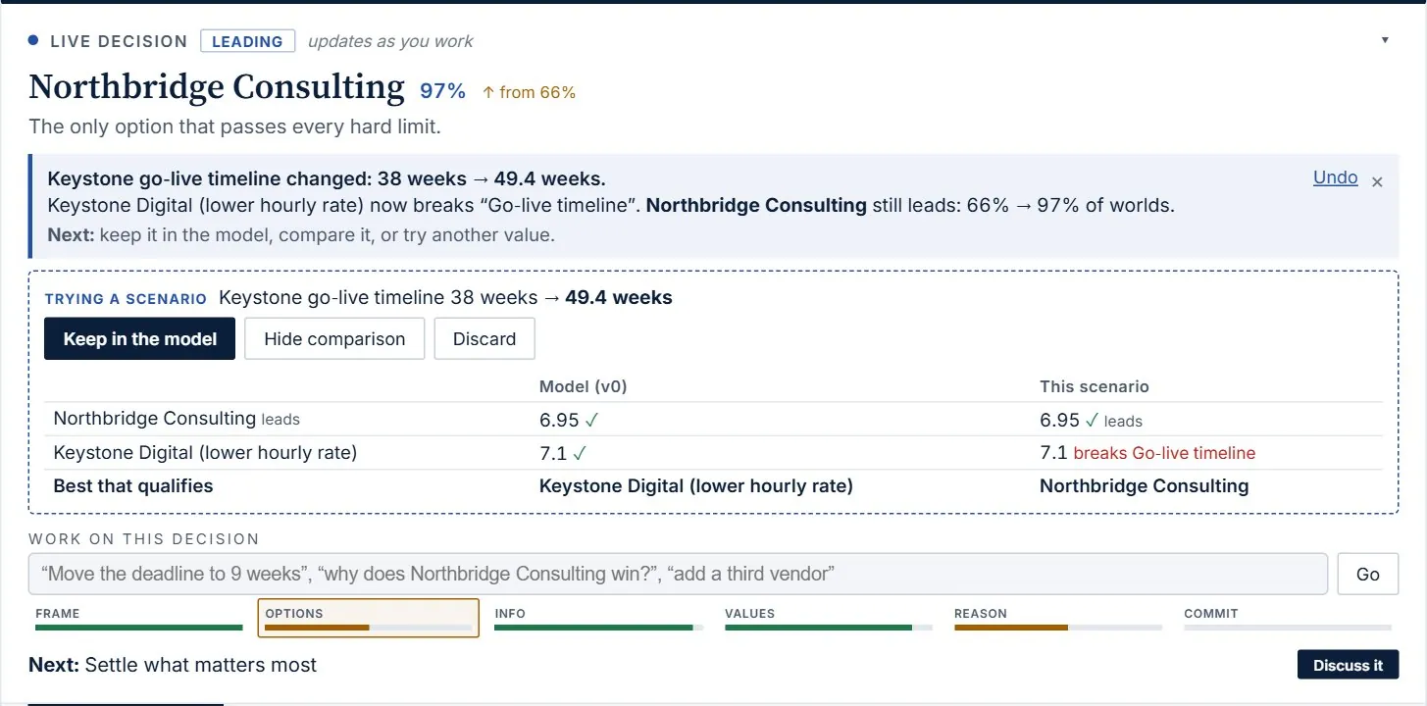Image resolution: width=1427 pixels, height=706 pixels.
Task: Select the REASON stage tab
Action: tap(1057, 619)
